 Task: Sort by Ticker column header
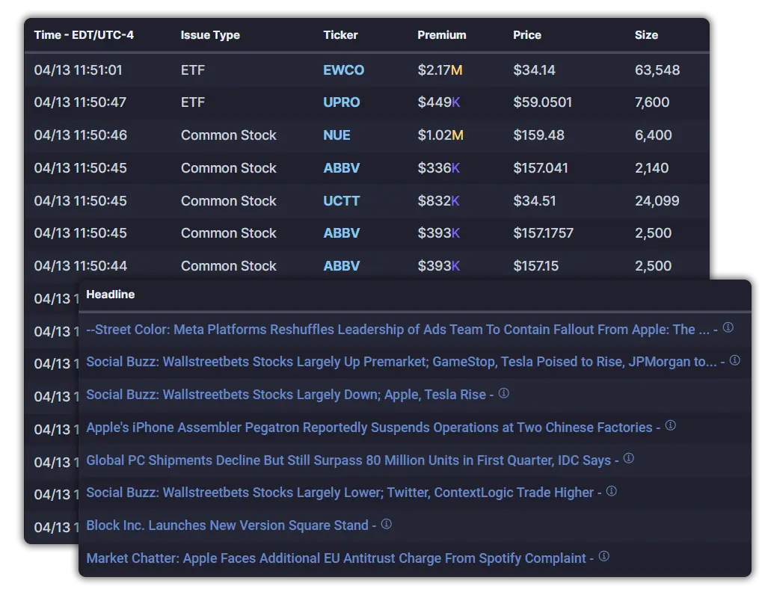click(340, 35)
